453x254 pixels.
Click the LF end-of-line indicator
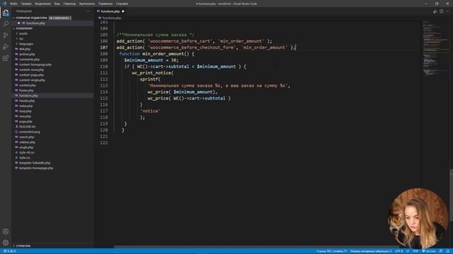tap(408, 251)
